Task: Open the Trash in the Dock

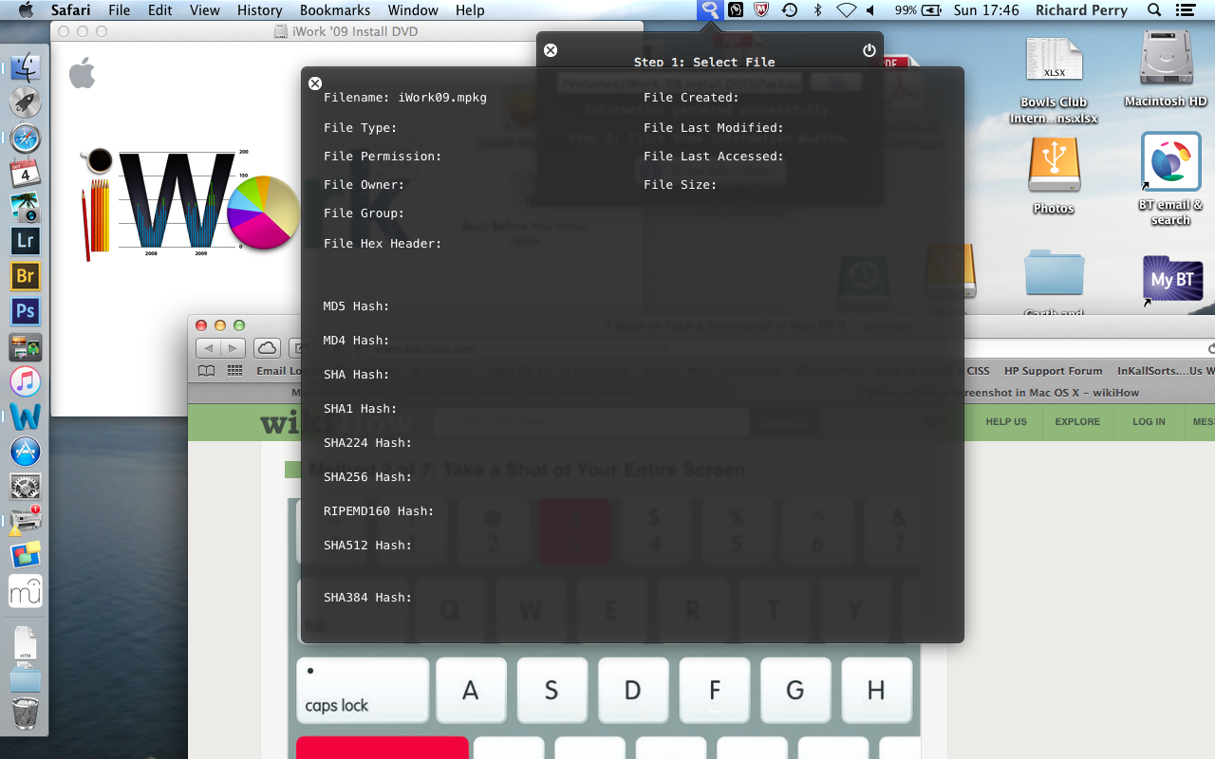Action: pos(25,713)
